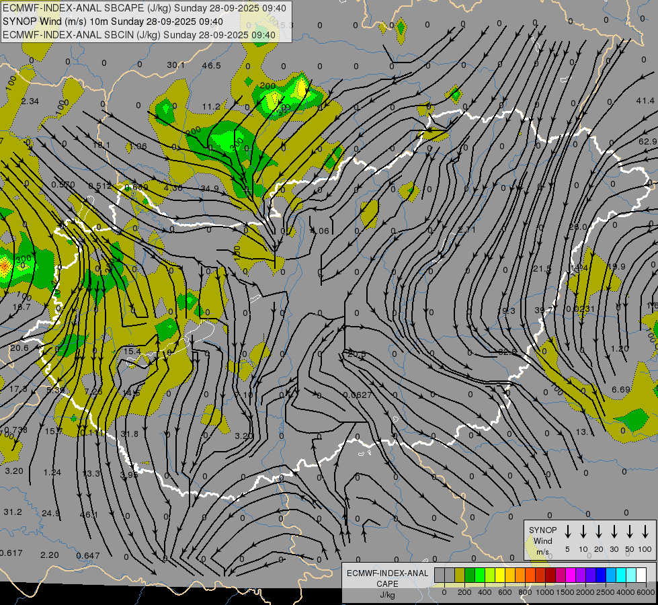The height and width of the screenshot is (605, 658).
Task: Click the 0.0627 value label on map
Action: tap(357, 395)
